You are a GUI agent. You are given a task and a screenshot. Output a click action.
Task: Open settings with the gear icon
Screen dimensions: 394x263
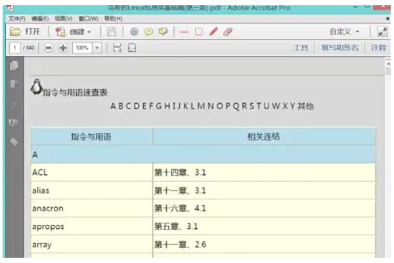pyautogui.click(x=134, y=32)
